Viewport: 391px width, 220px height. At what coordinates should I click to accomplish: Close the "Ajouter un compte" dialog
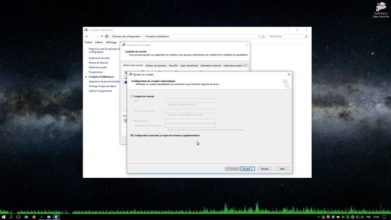point(289,75)
